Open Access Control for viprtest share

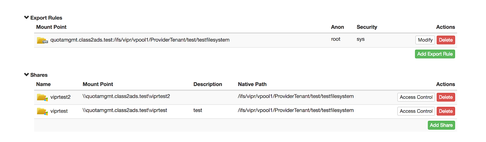tap(416, 111)
